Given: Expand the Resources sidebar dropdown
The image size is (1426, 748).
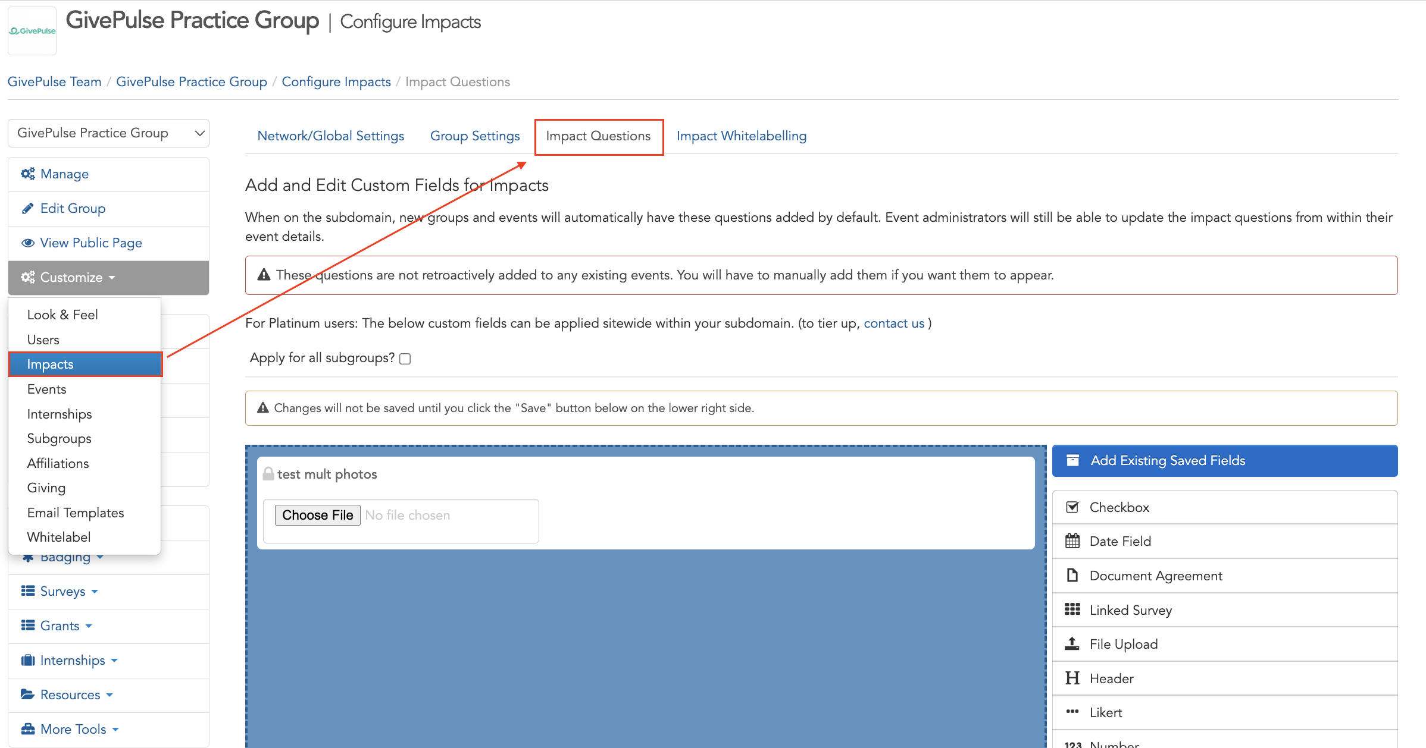Looking at the screenshot, I should 110,695.
